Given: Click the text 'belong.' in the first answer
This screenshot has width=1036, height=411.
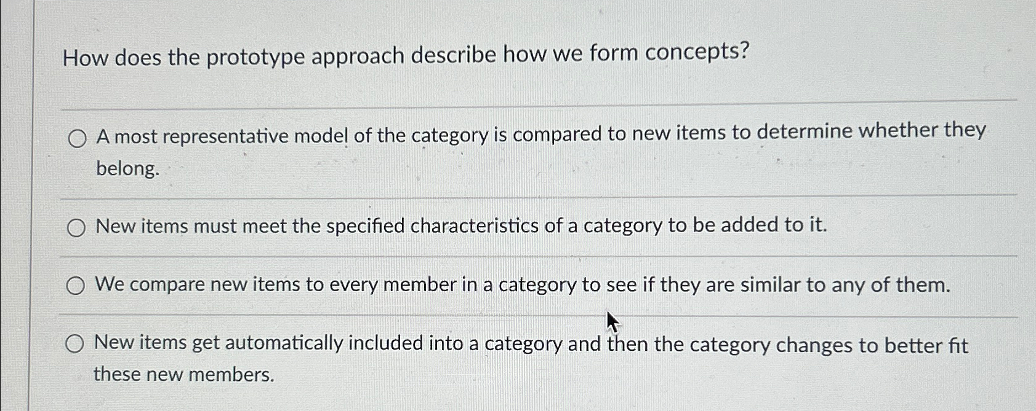Looking at the screenshot, I should coord(126,168).
